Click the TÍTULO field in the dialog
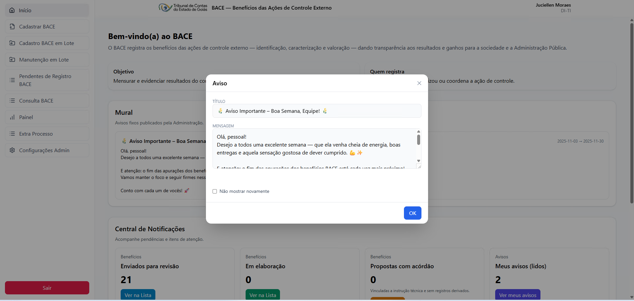Viewport: 634px width, 301px height. tap(317, 111)
